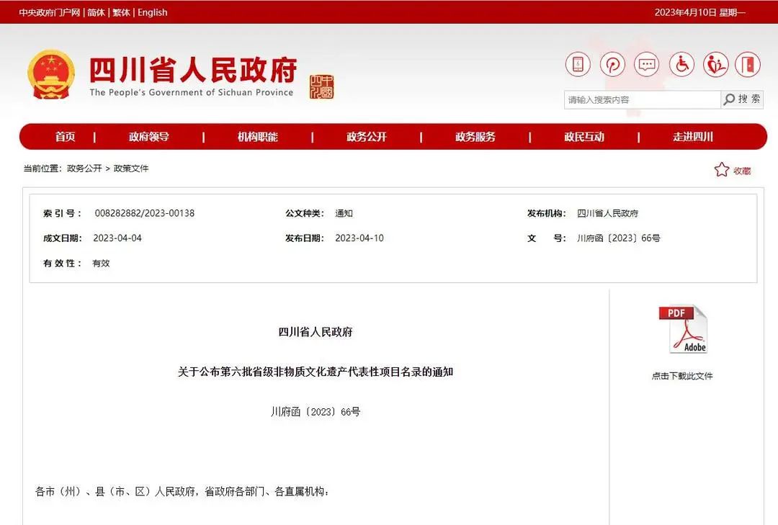Switch to 简体 simplified Chinese
This screenshot has height=525, width=778.
[97, 12]
